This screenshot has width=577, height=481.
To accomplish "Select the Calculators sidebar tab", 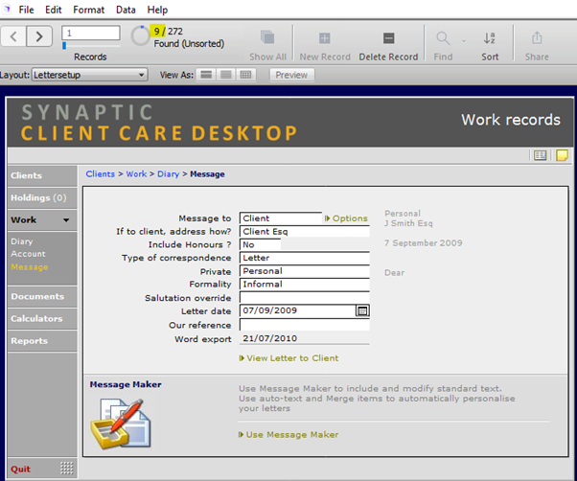I will coord(42,318).
